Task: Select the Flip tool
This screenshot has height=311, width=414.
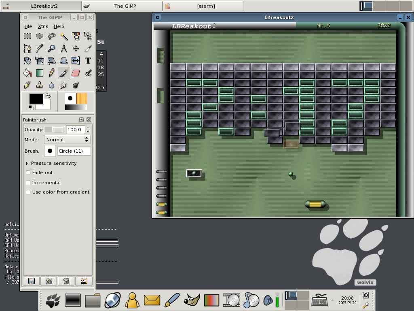Action: (x=76, y=61)
